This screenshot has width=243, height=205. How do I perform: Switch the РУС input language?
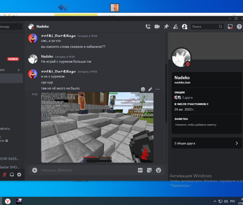[233, 201]
